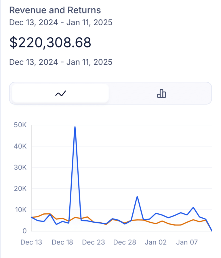
Task: Click the Dec 13 x-axis label
Action: [31, 242]
